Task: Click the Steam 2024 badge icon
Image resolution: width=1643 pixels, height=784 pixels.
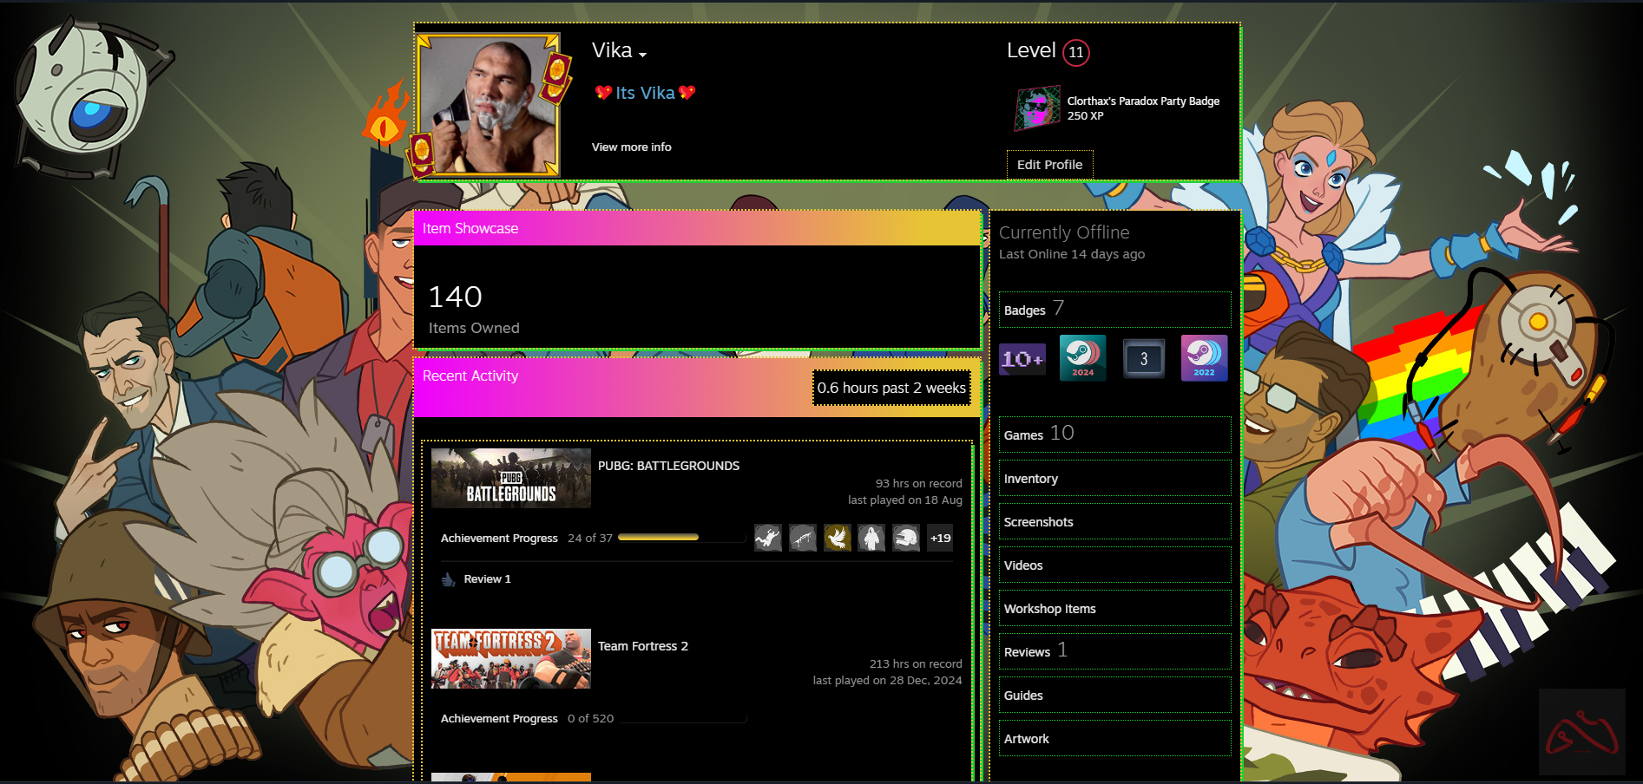Action: [1082, 358]
